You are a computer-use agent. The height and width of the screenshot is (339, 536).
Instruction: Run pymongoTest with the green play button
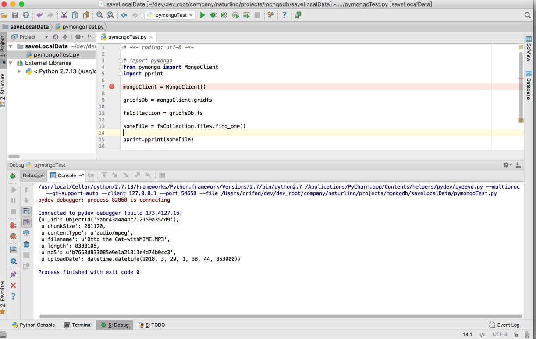point(202,15)
